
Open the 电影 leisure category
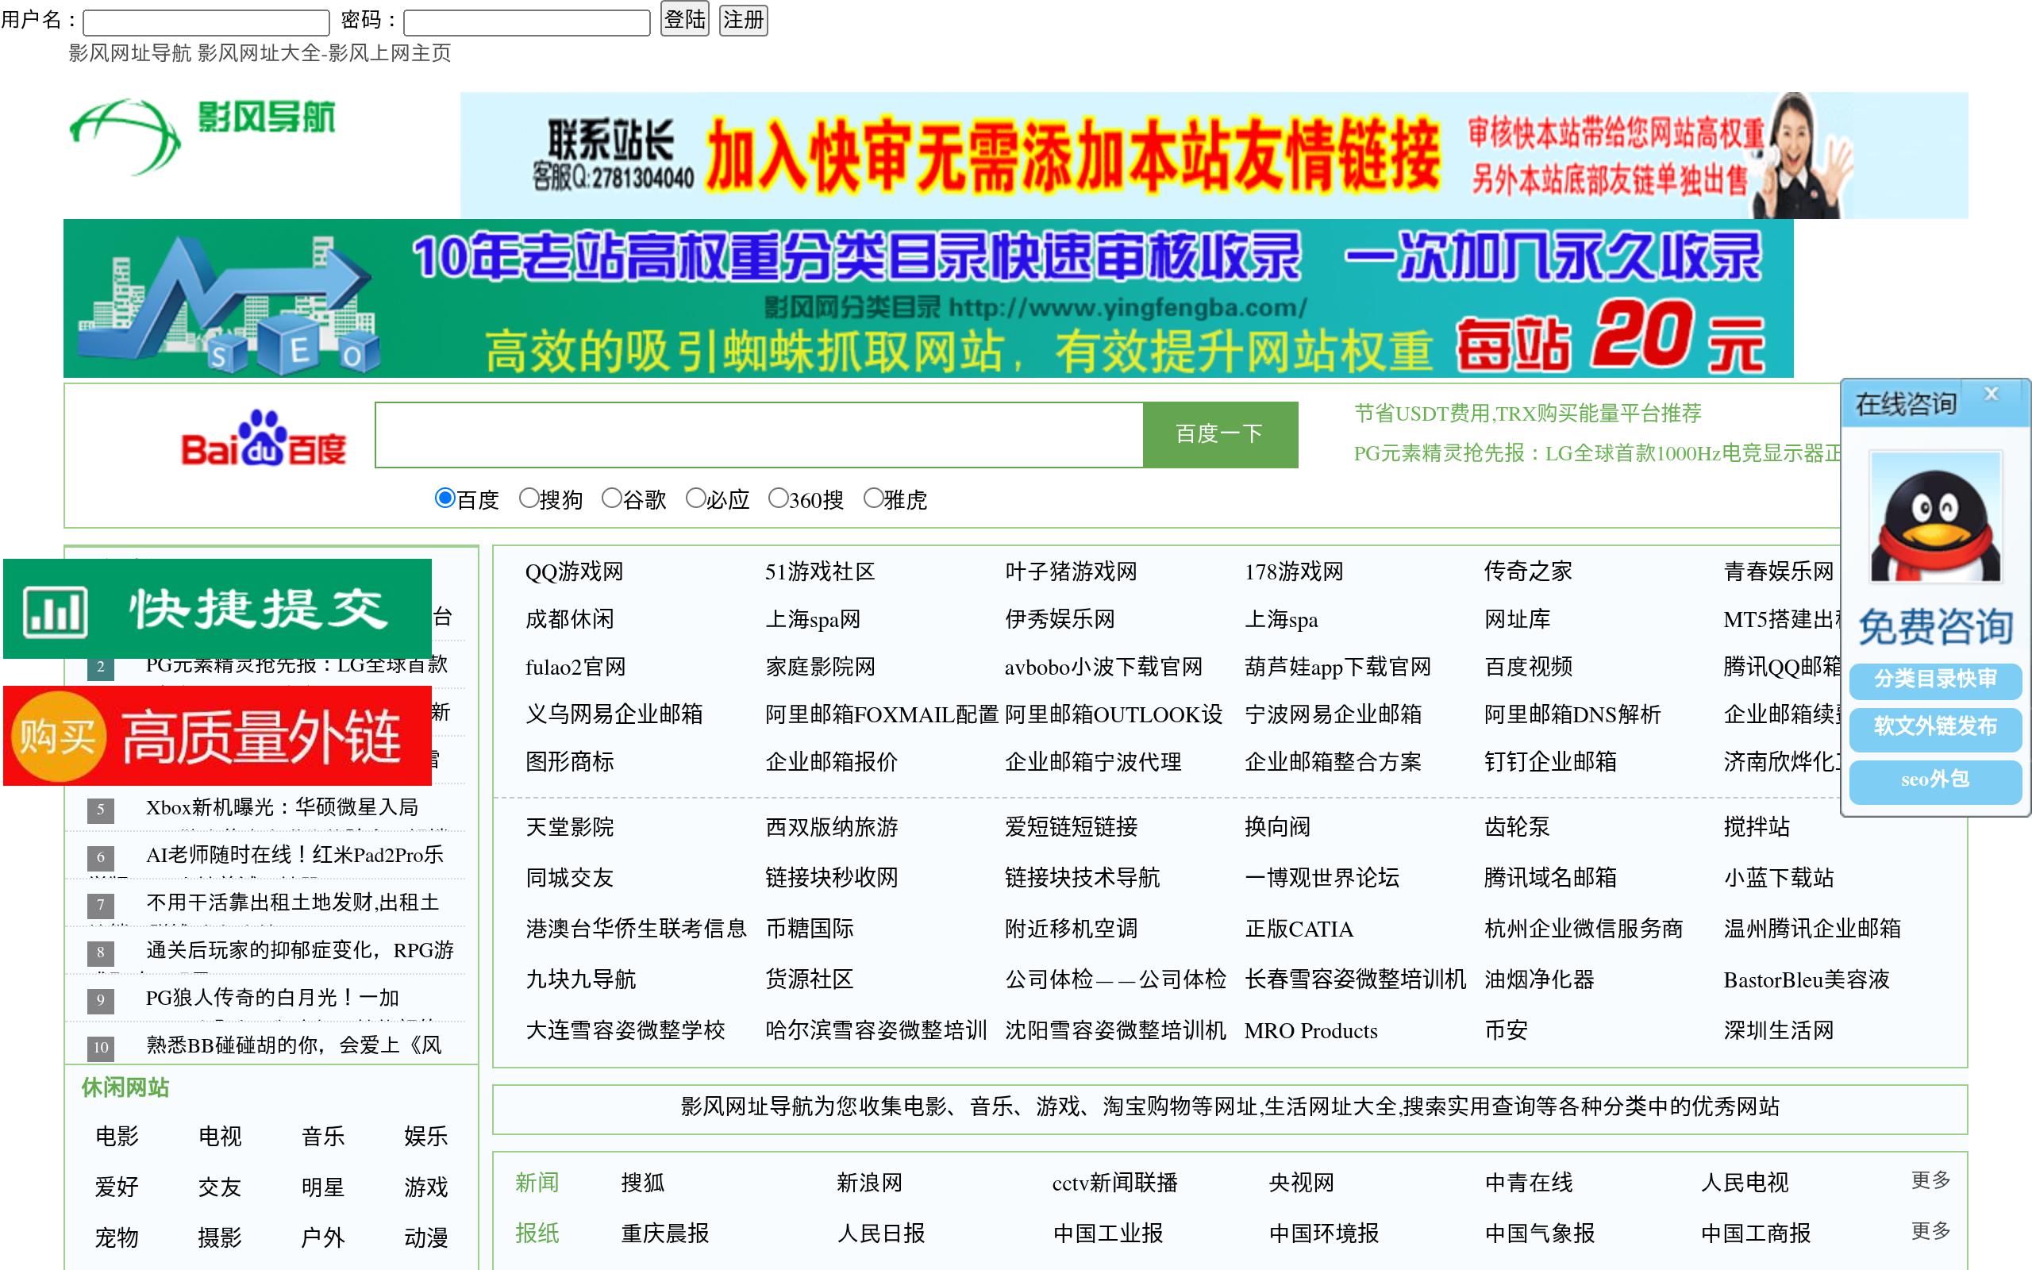pos(116,1137)
